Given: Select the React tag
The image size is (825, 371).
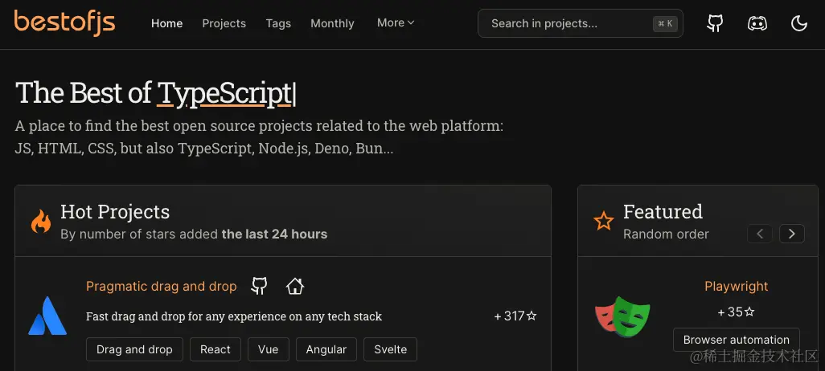Looking at the screenshot, I should coord(215,349).
